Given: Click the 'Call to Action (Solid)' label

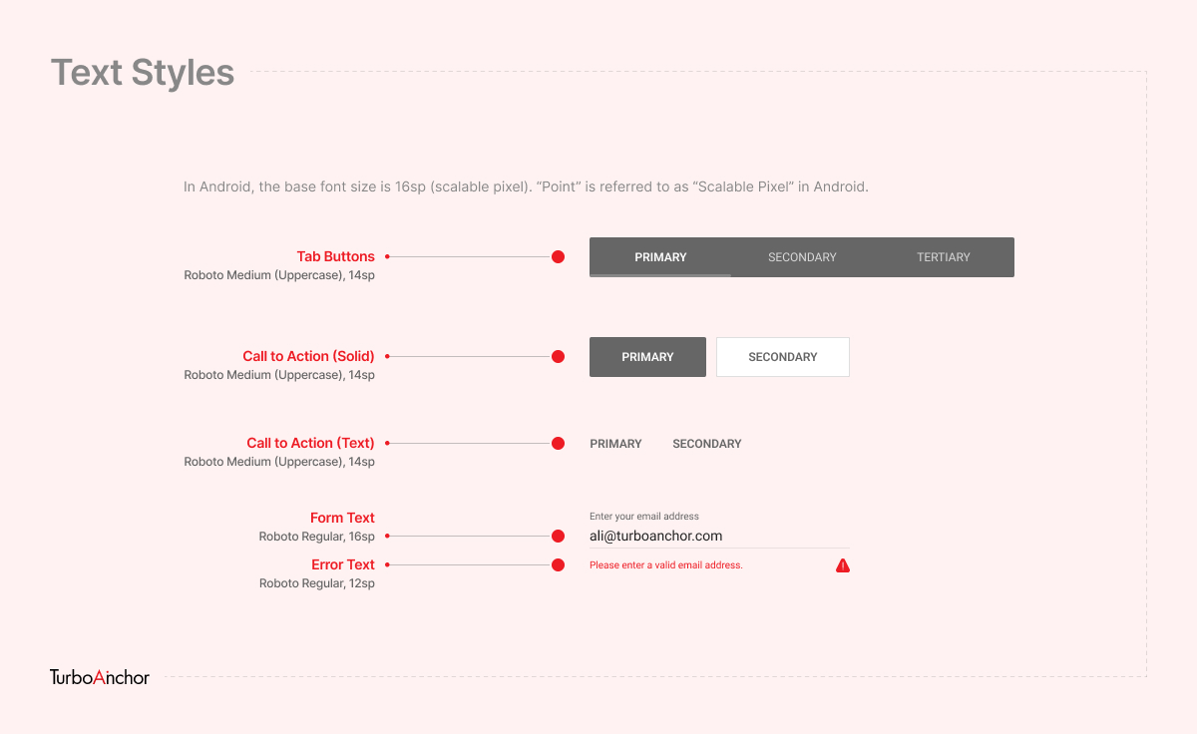Looking at the screenshot, I should pos(309,356).
